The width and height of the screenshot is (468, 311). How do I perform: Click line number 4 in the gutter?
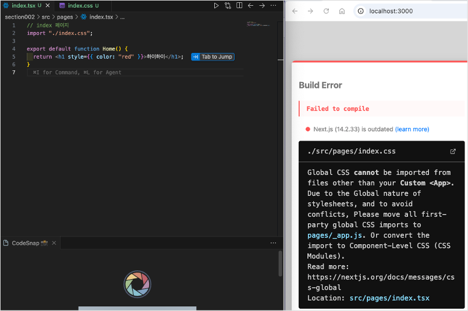click(14, 49)
